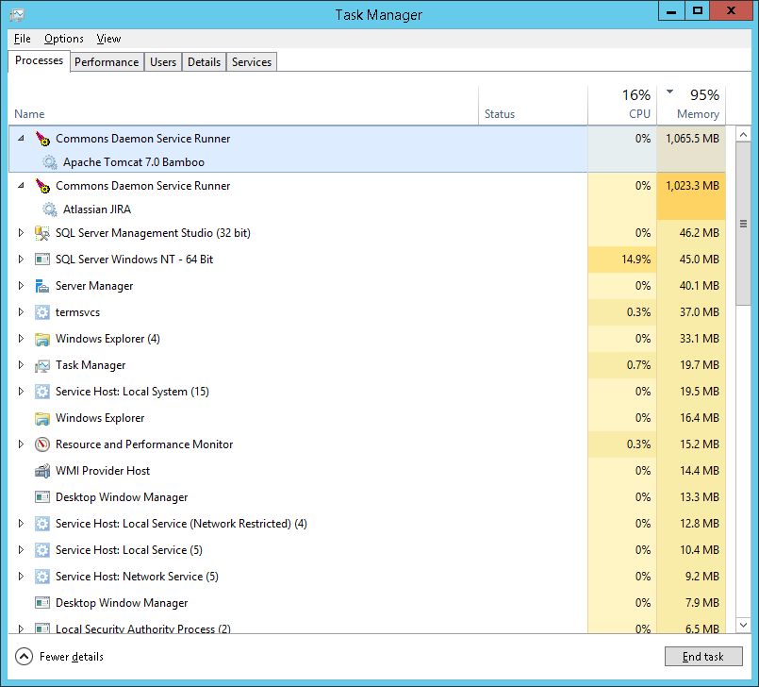Expand the SQL Server Windows NT - 64 Bit entry
This screenshot has width=759, height=687.
(21, 260)
